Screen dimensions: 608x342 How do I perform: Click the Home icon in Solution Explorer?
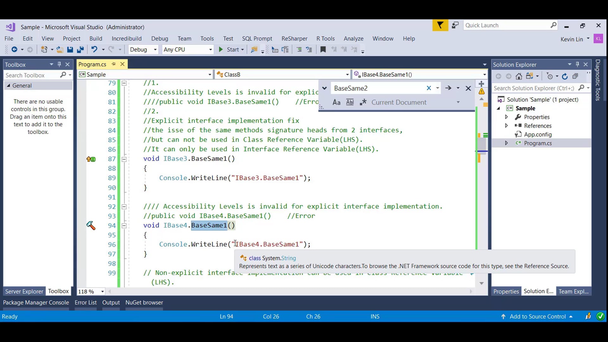coord(519,76)
